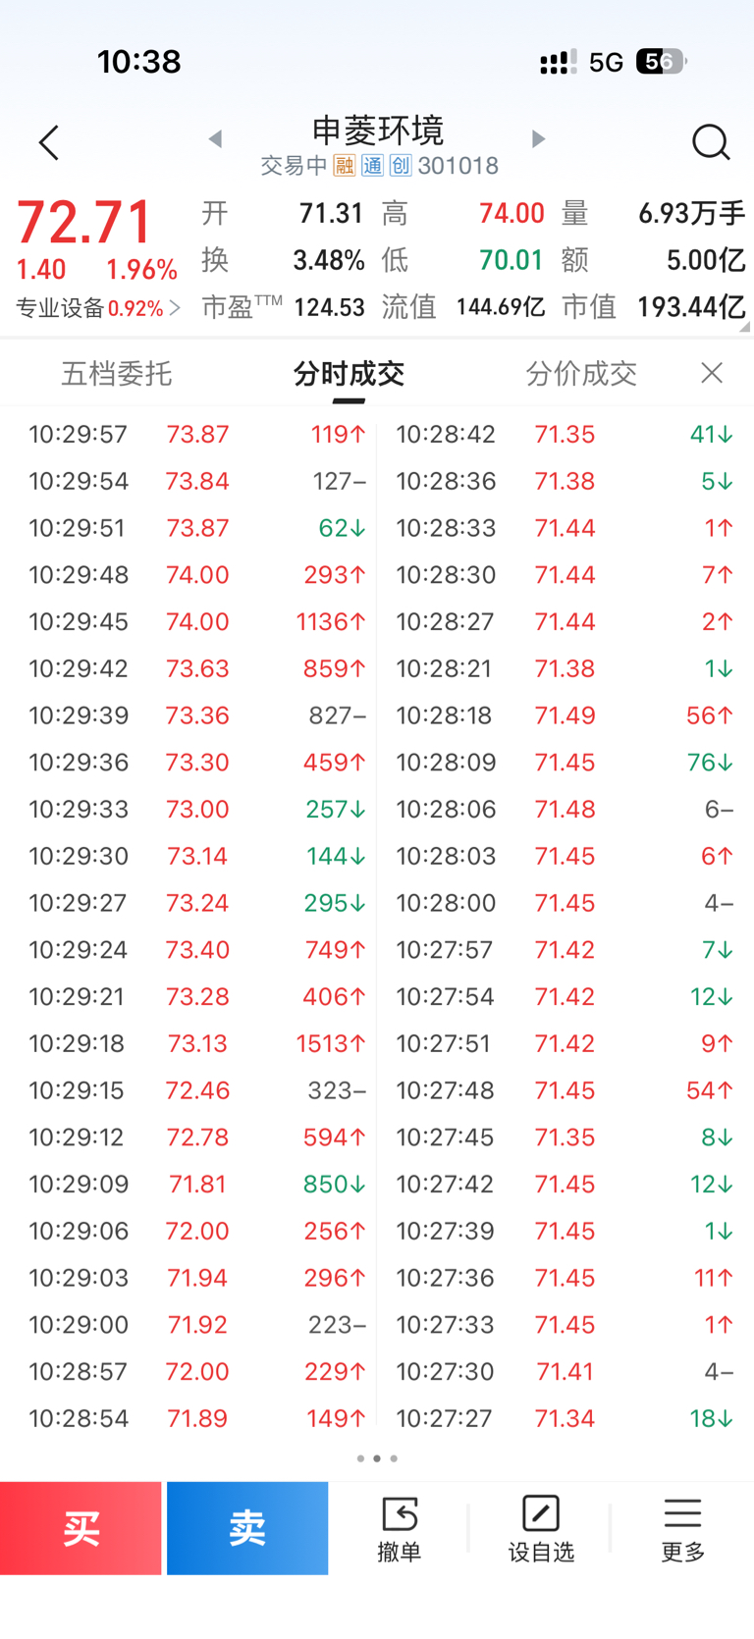The width and height of the screenshot is (754, 1639).
Task: Tap the page indicator dots
Action: click(x=377, y=1458)
